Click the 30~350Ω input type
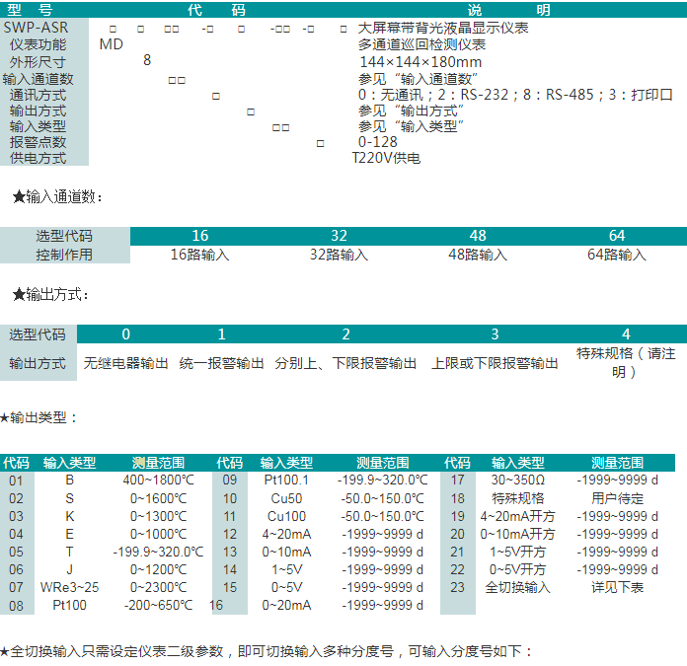This screenshot has height=666, width=687. [x=518, y=480]
